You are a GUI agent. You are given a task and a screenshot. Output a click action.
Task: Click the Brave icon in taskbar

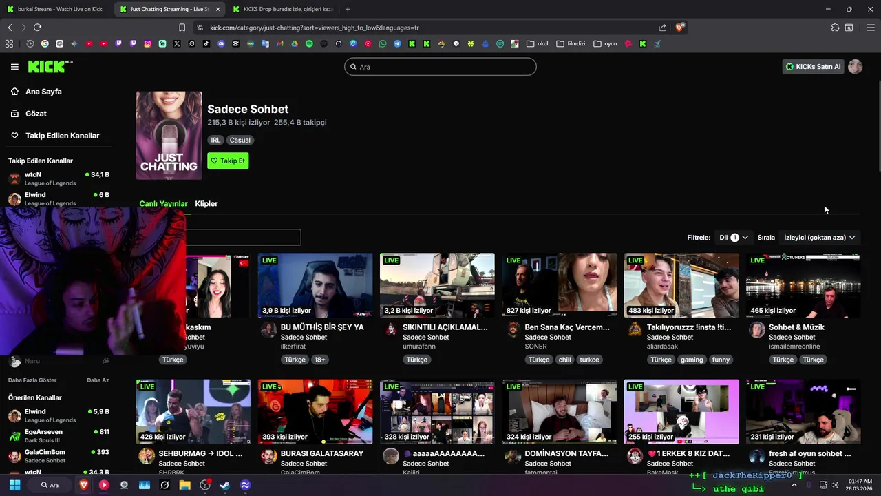pyautogui.click(x=84, y=485)
